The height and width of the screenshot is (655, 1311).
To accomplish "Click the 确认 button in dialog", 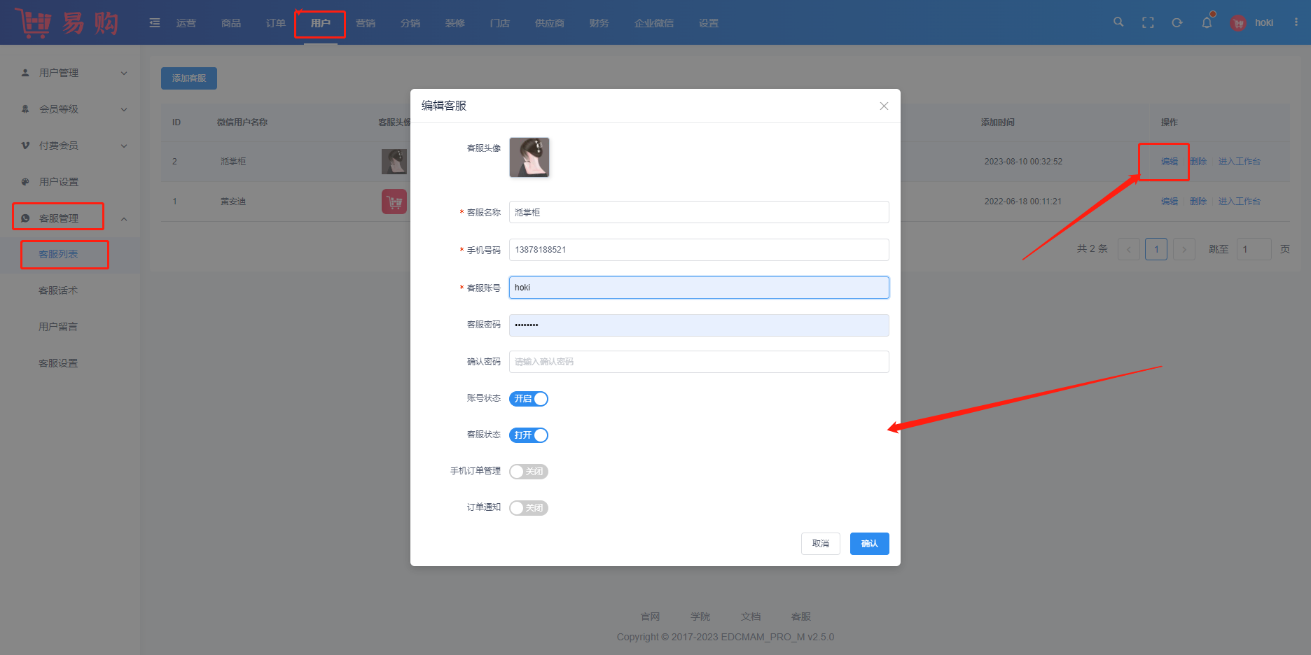I will point(869,544).
